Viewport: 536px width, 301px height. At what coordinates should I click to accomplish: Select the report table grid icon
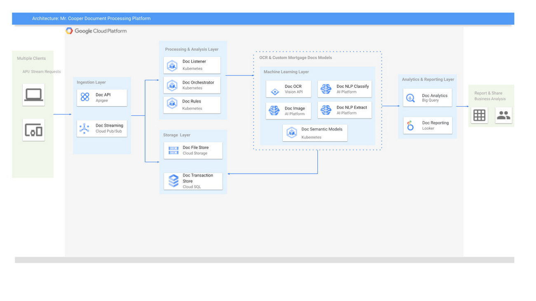pyautogui.click(x=479, y=115)
